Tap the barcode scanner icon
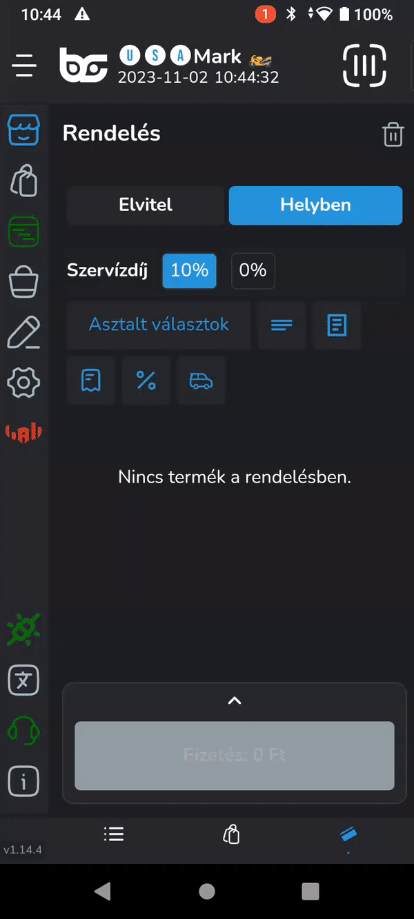This screenshot has width=414, height=919. (364, 65)
